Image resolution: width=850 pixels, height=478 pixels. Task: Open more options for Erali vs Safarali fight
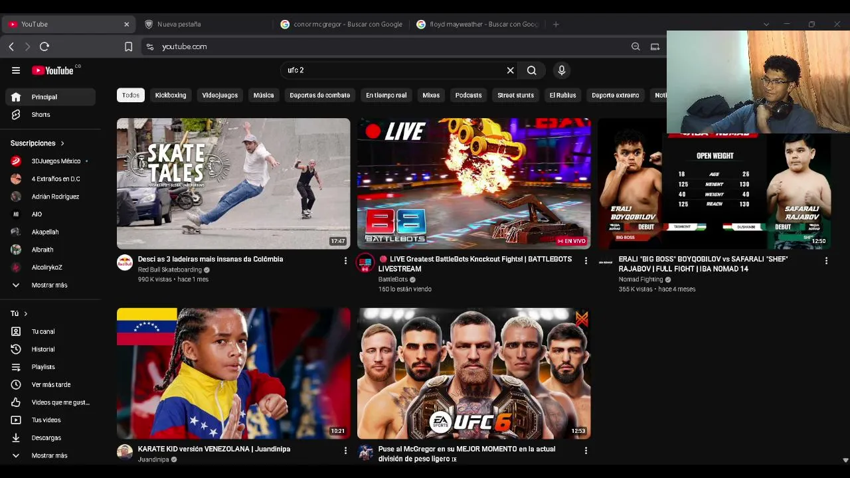826,261
